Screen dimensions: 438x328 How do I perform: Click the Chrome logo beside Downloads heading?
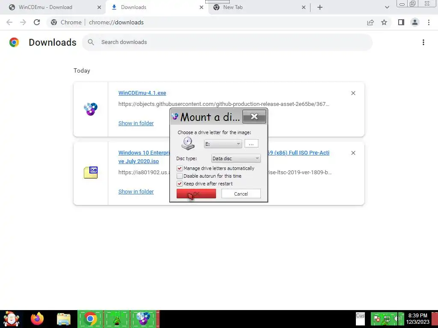coord(14,42)
